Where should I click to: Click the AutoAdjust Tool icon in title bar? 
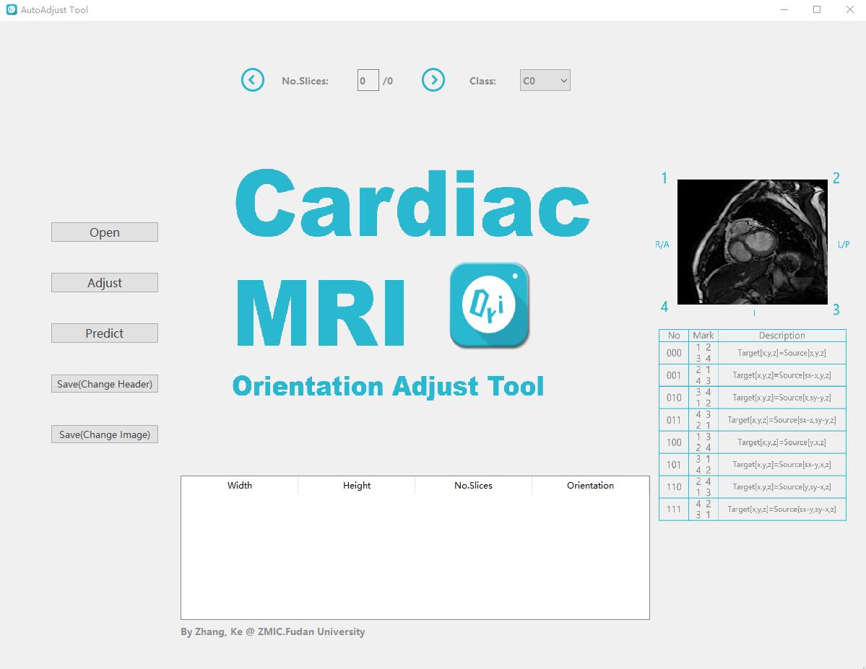(x=9, y=9)
